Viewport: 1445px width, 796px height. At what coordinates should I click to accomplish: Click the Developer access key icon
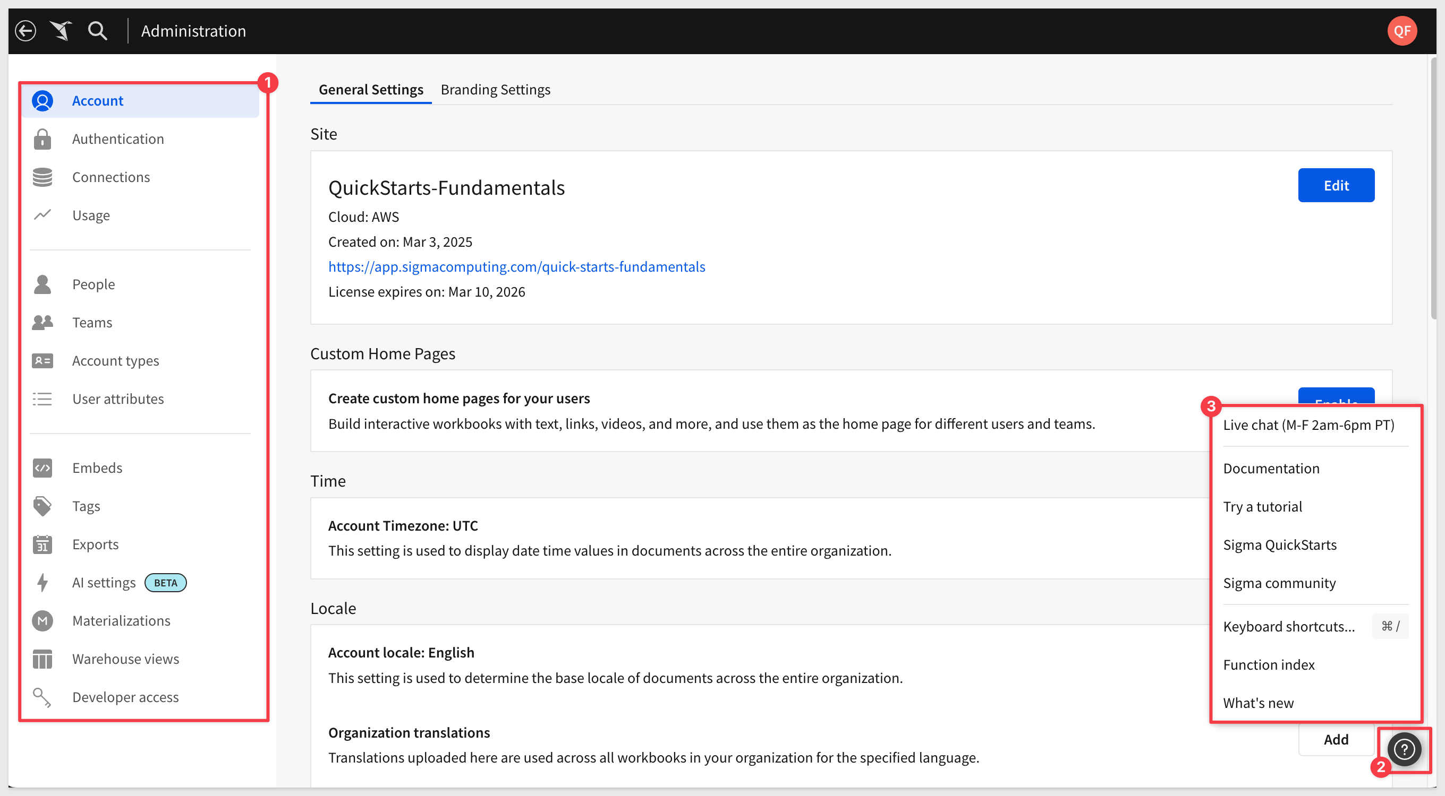click(42, 697)
